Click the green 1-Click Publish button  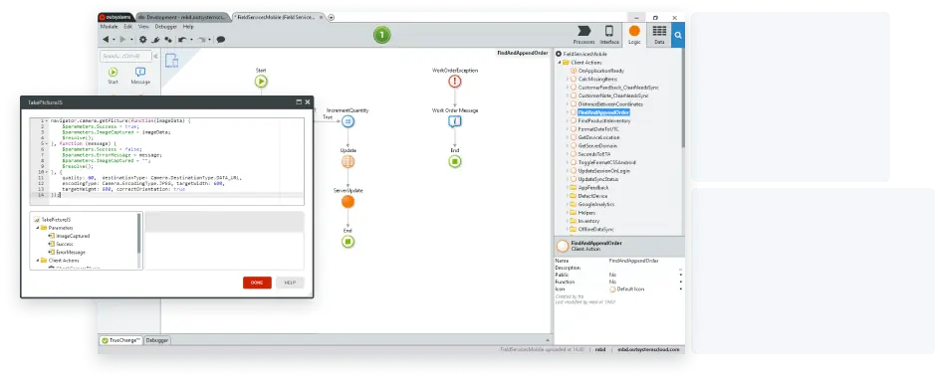pyautogui.click(x=382, y=36)
